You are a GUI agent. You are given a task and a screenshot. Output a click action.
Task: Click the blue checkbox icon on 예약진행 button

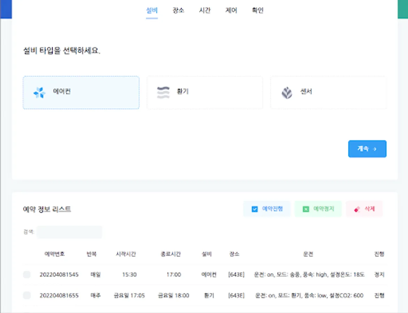pos(255,209)
